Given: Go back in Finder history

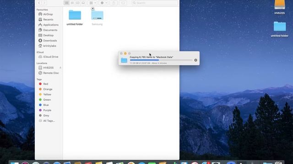Looking at the screenshot, I should tap(39, 3).
